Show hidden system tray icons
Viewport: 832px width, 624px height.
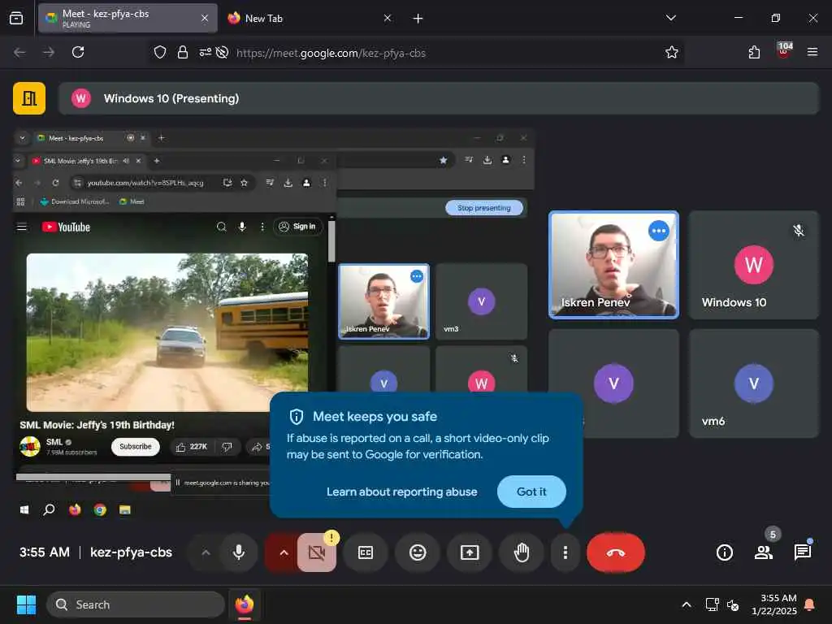point(686,604)
